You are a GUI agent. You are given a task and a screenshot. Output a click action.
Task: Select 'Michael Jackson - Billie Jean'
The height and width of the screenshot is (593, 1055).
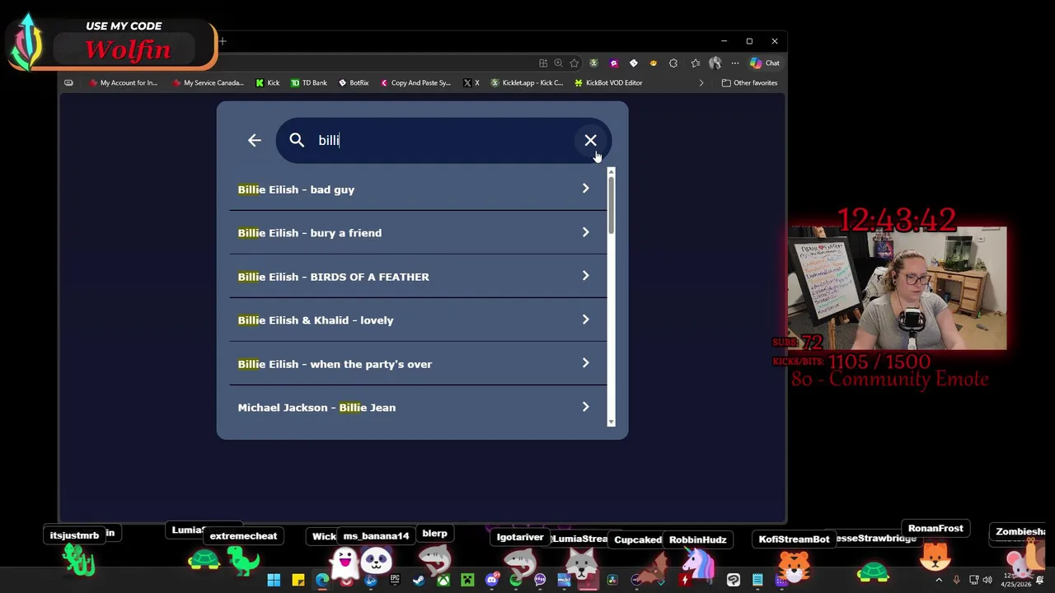(x=418, y=408)
